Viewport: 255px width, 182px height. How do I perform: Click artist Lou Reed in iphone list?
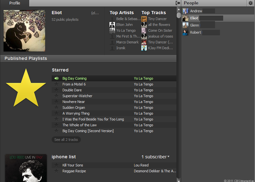click(x=141, y=165)
